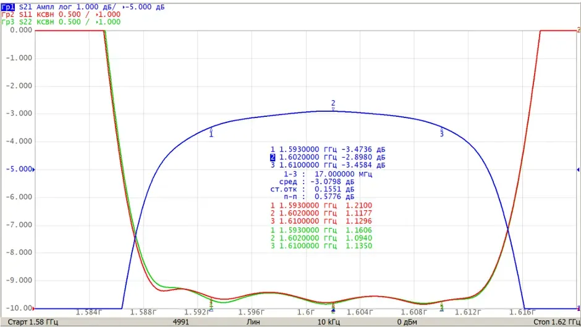Image resolution: width=581 pixels, height=327 pixels.
Task: Select marker 1 on the blue S21 curve
Action: pos(211,133)
